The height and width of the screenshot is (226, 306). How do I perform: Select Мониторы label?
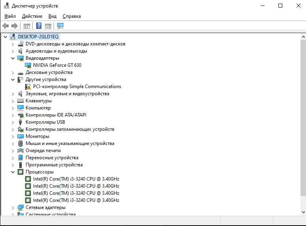pyautogui.click(x=37, y=136)
